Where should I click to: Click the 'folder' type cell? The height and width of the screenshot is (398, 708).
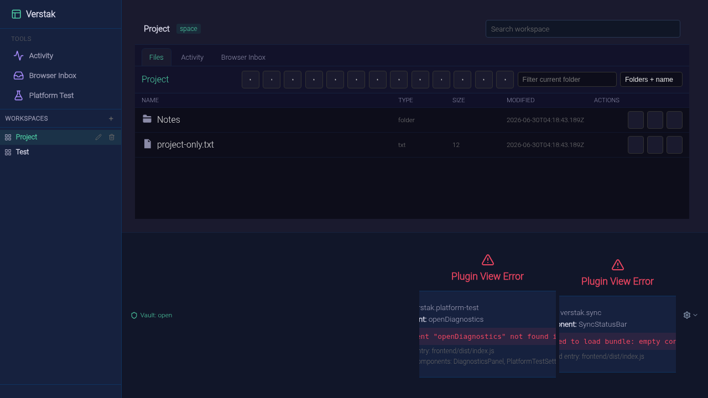407,120
